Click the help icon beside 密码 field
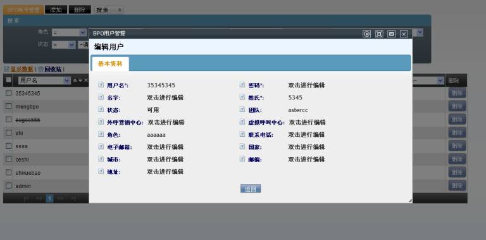This screenshot has height=240, width=486. 242,85
